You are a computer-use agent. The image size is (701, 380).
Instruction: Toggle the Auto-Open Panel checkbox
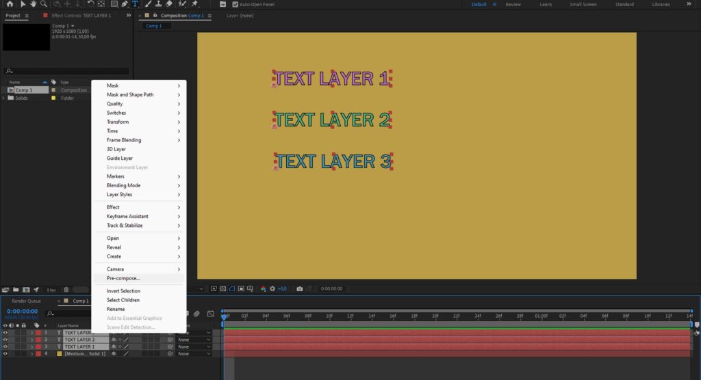[235, 5]
